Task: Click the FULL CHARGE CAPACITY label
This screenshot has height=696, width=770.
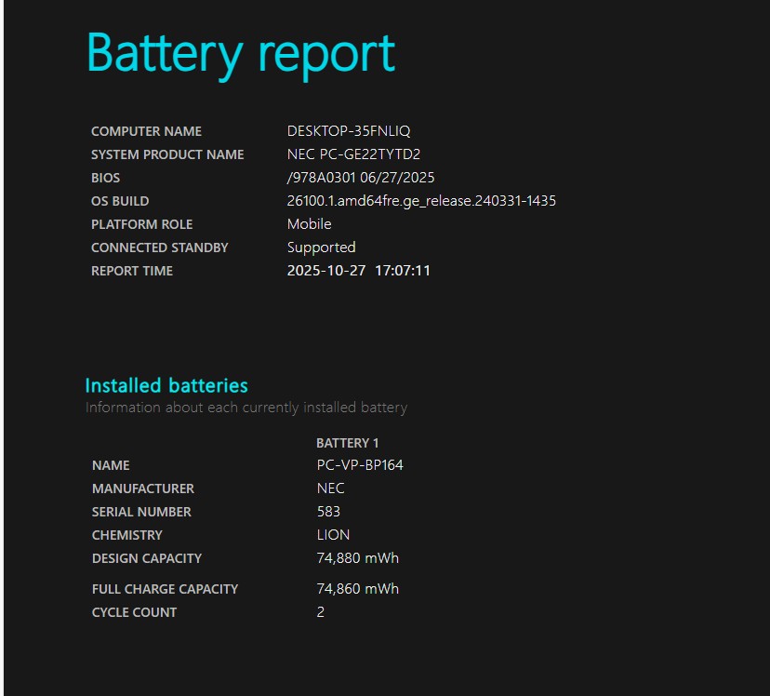Action: point(165,589)
